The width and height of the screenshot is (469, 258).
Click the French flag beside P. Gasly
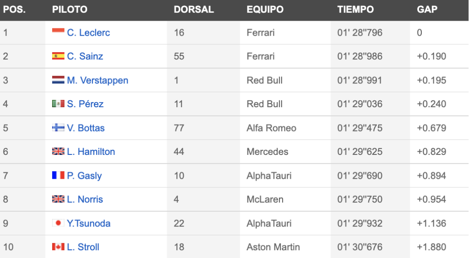click(58, 175)
